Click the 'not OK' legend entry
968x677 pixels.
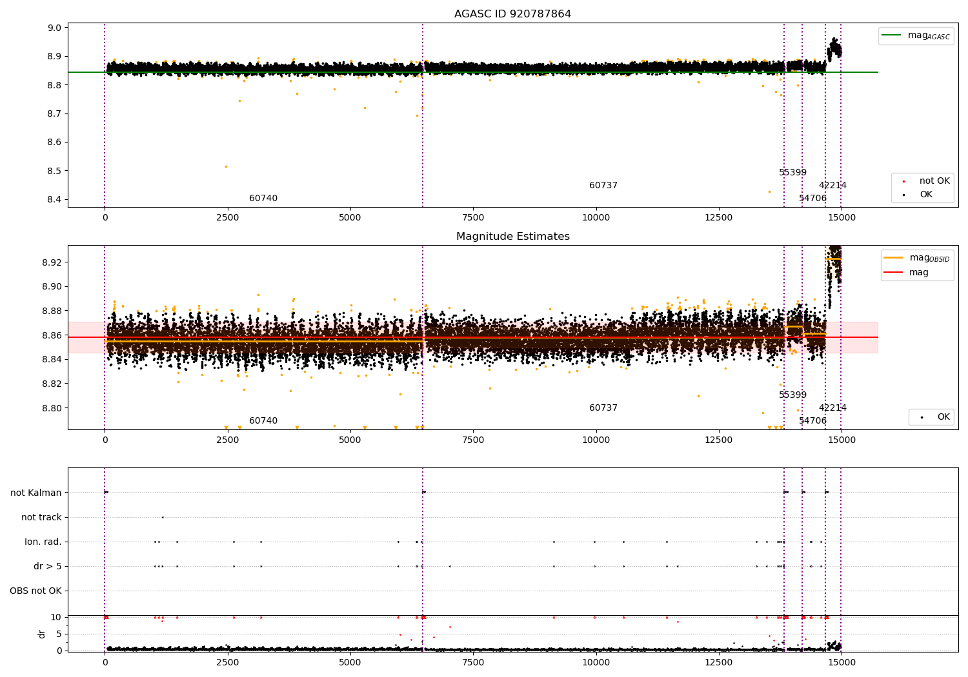coord(925,181)
